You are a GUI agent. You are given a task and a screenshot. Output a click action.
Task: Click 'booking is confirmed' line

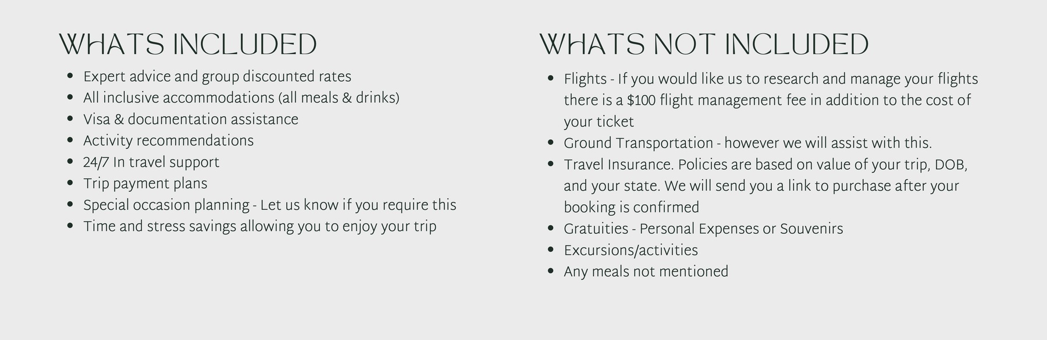631,208
